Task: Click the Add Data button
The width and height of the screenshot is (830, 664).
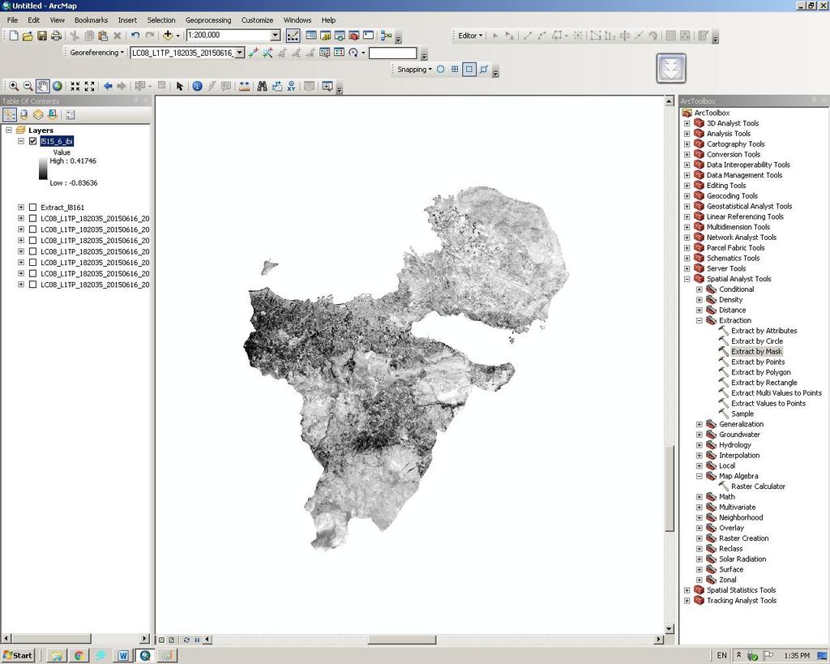Action: click(x=168, y=36)
